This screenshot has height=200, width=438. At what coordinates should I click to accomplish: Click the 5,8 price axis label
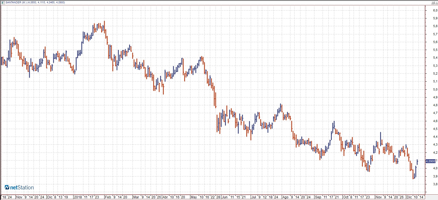click(435, 26)
